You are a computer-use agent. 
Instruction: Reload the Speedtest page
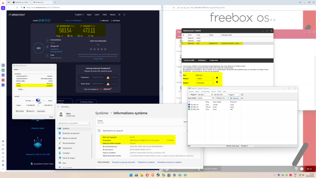click(x=17, y=7)
